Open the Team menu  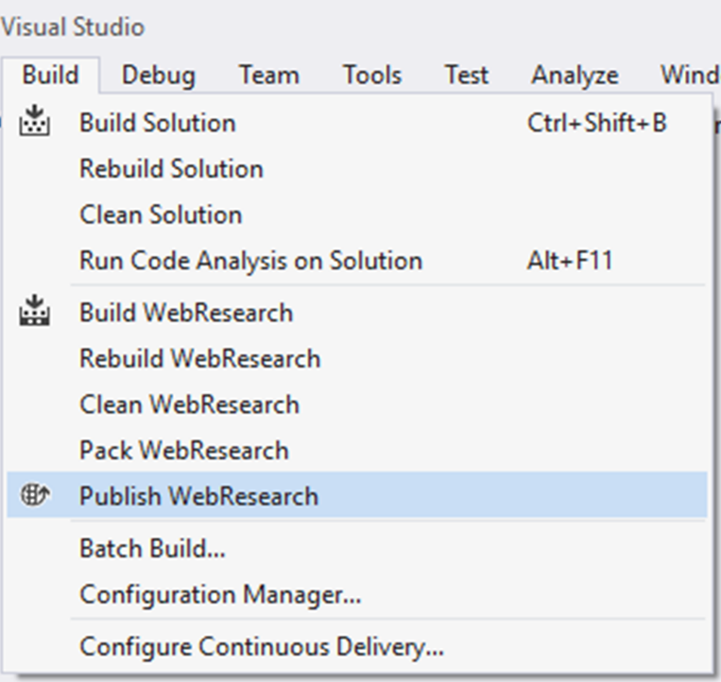[x=269, y=75]
